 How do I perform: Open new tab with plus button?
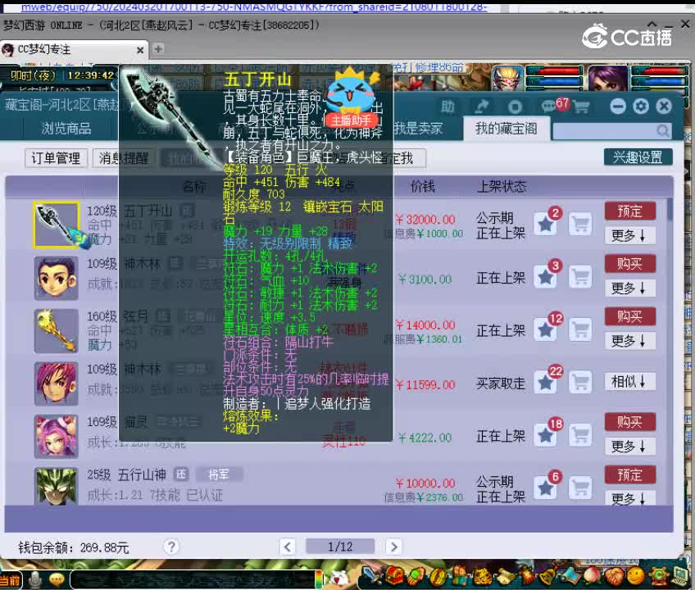coord(158,49)
